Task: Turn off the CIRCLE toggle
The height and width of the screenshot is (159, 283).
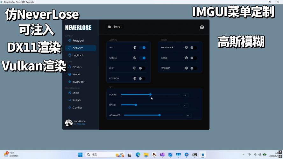Action: (142, 58)
